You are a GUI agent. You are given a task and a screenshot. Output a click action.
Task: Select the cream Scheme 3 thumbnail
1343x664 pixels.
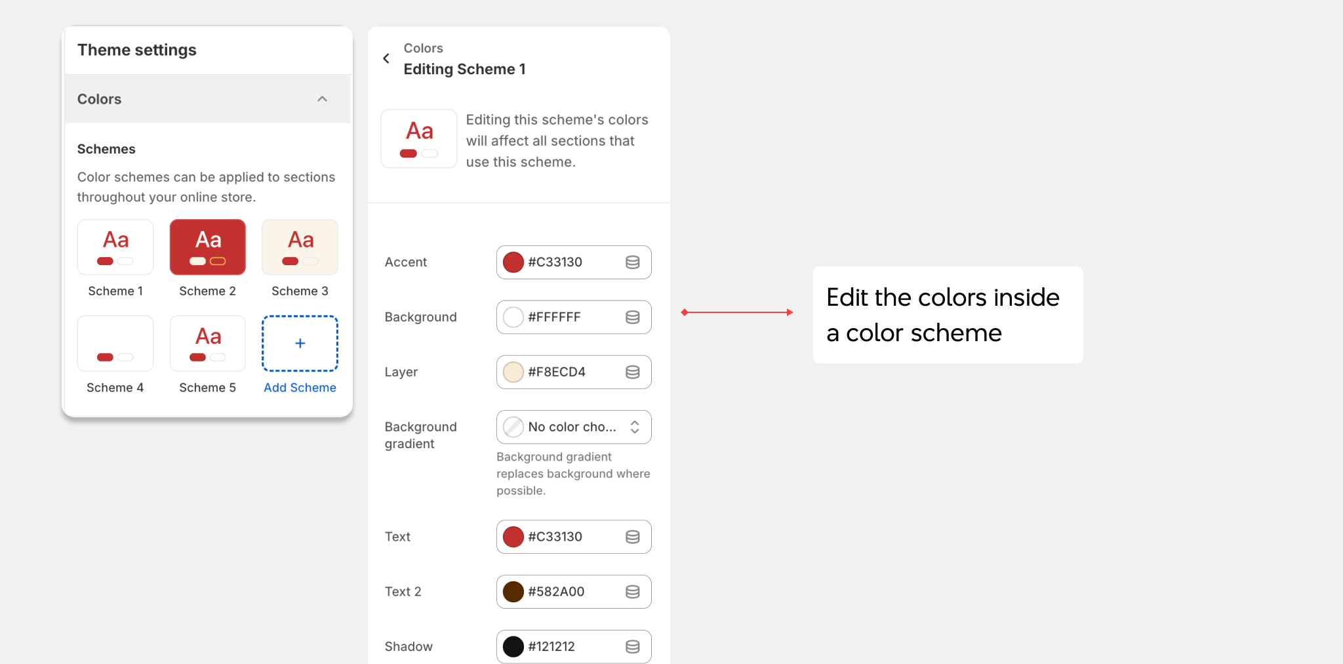point(300,247)
